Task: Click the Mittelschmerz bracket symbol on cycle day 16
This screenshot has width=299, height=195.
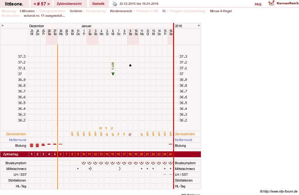Action: click(119, 169)
